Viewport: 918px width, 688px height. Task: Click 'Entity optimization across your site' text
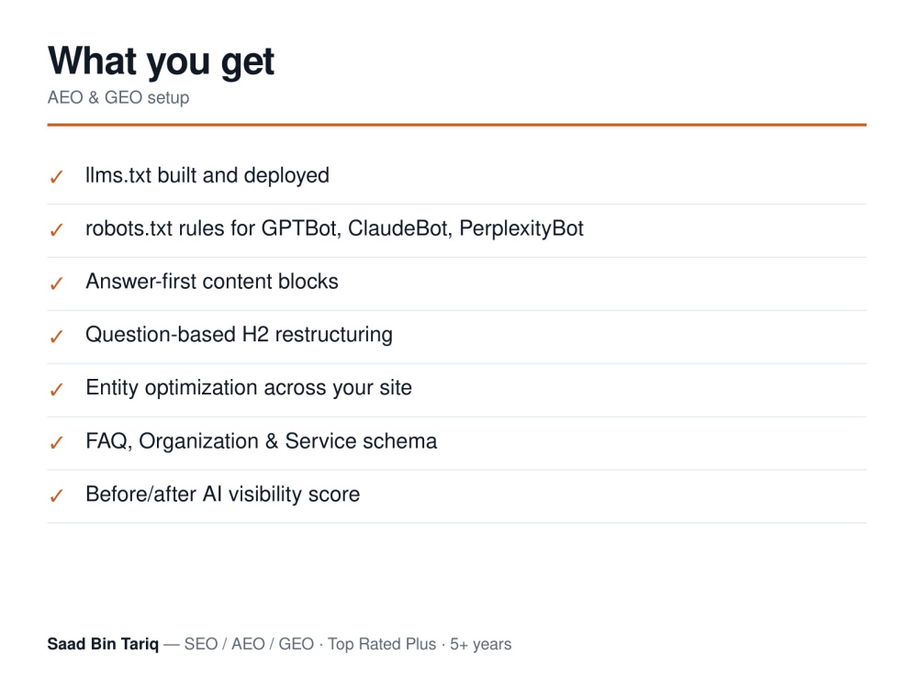pyautogui.click(x=249, y=388)
